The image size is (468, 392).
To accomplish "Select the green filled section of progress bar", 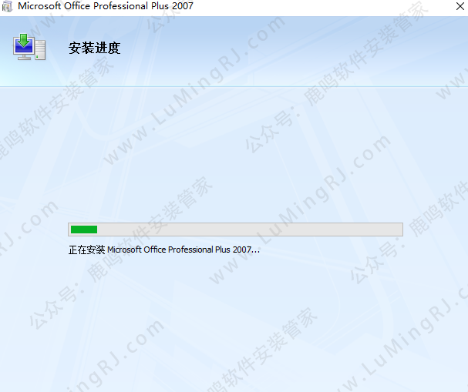I will [83, 229].
